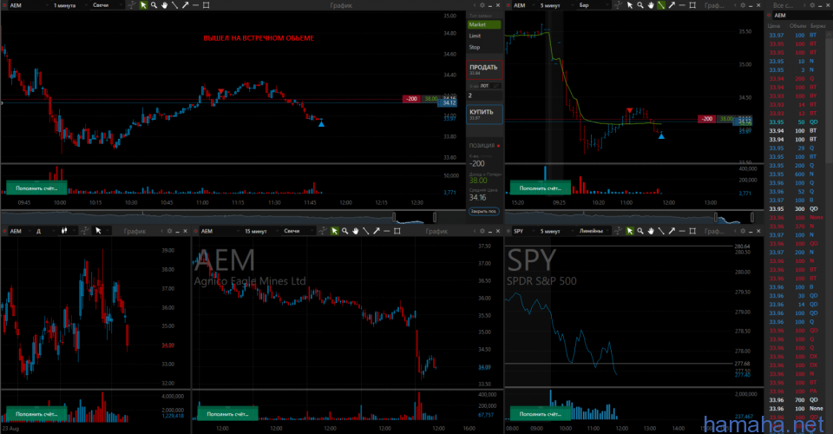Click 'Пополнить счёт' in the daily AEM chart
The image size is (833, 434).
[36, 414]
